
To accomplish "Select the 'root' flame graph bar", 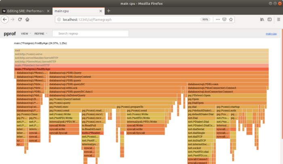I will click(141, 51).
